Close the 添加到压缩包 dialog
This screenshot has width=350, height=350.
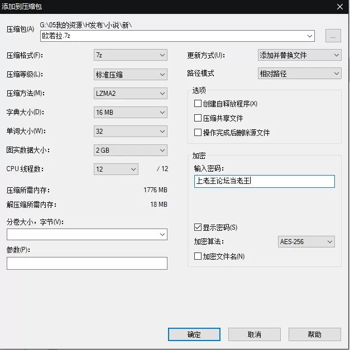point(340,7)
